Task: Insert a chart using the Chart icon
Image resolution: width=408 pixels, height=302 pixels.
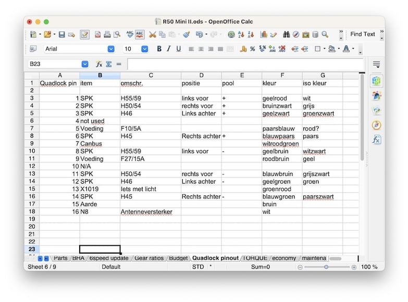Action: [264, 35]
